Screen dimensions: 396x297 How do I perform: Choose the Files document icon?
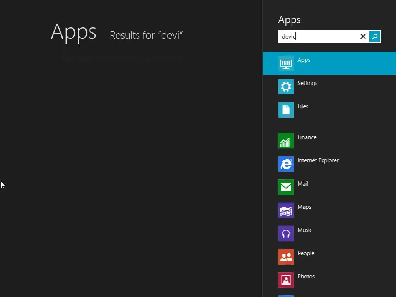coord(286,110)
